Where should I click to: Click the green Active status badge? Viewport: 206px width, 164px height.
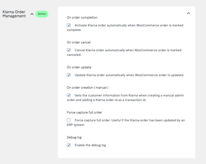tap(42, 14)
